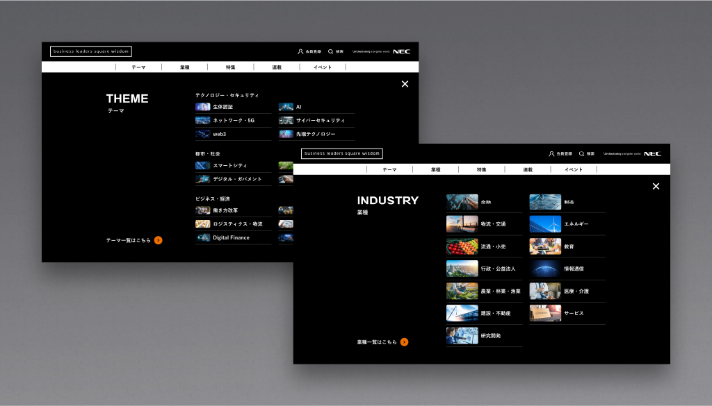
Task: Open the サイバーセキュリティ theme link
Action: pyautogui.click(x=321, y=120)
